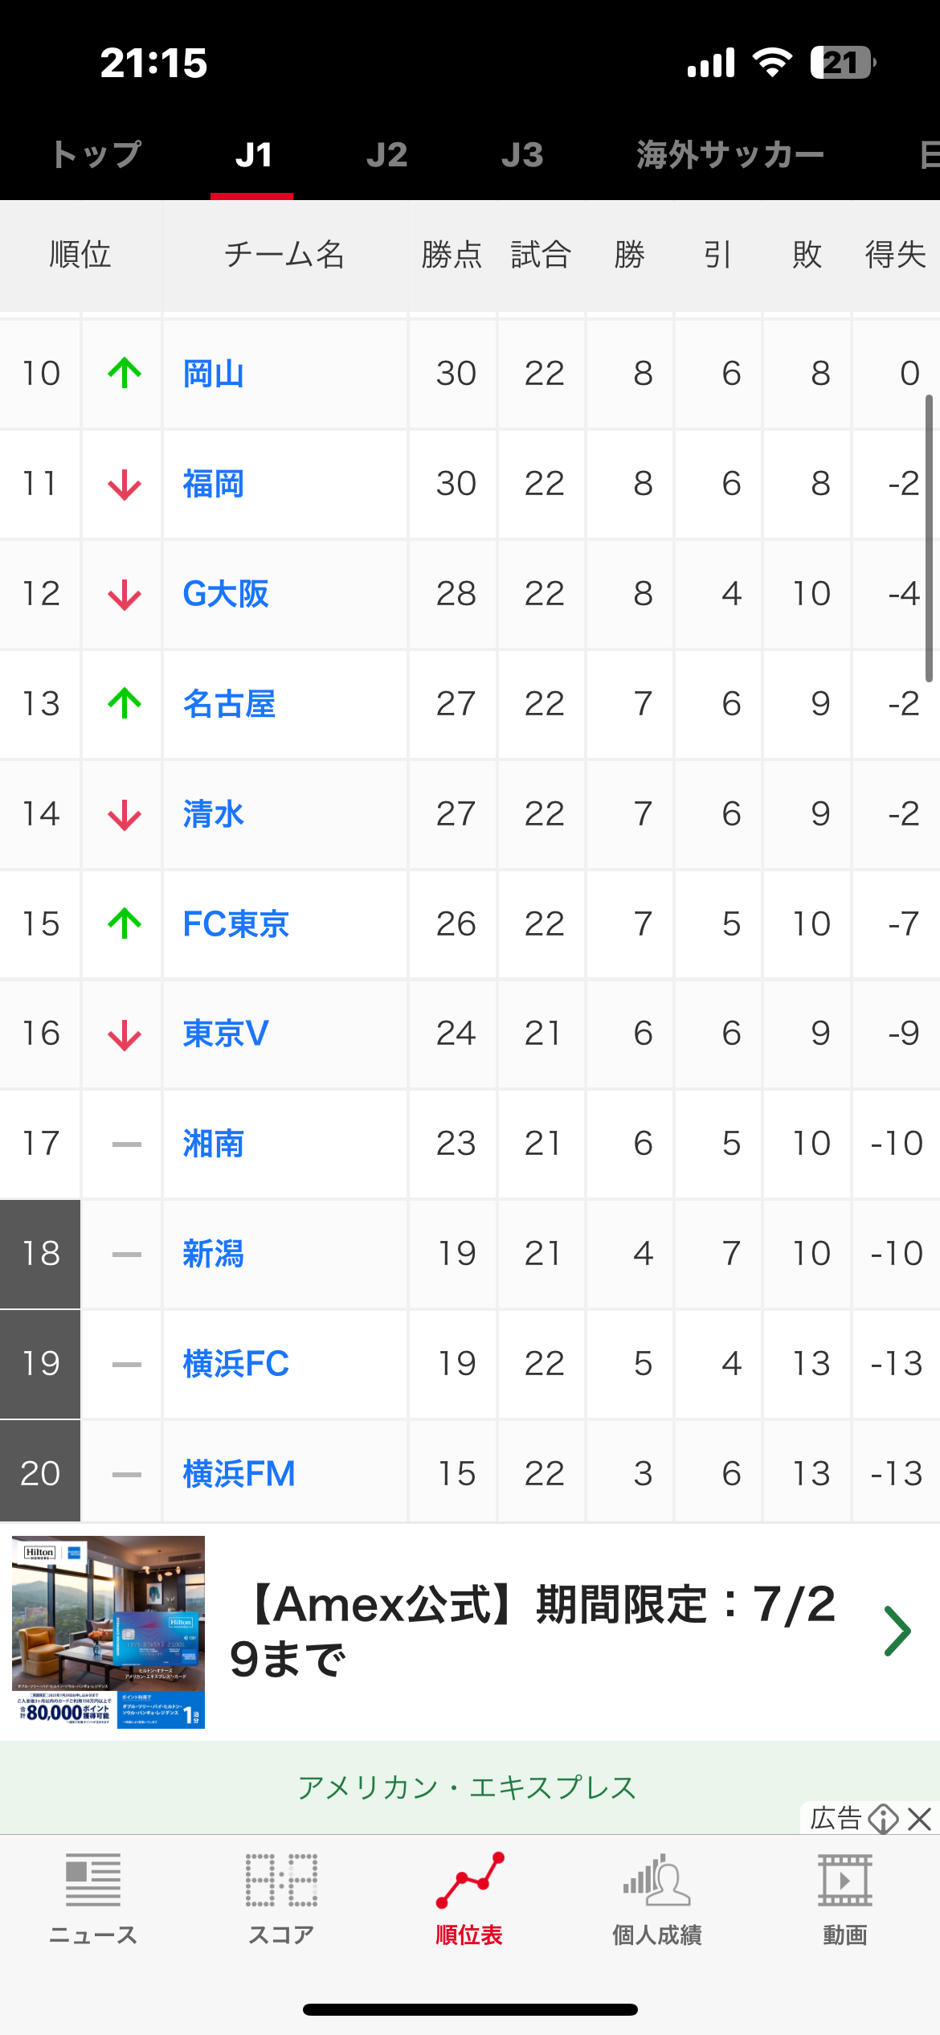Switch to the J2 tab
Screen dimensions: 940x2035
387,154
